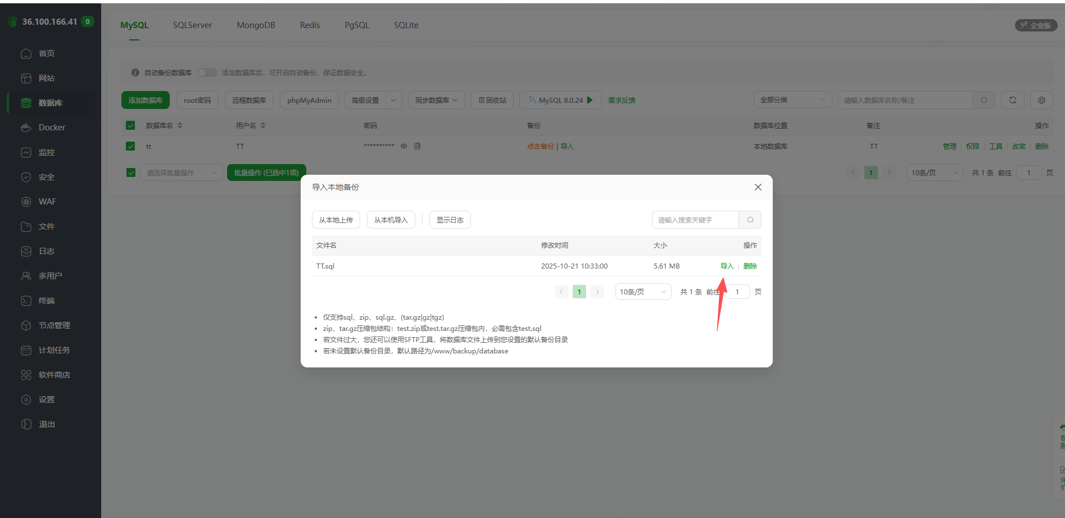The image size is (1065, 518).
Task: Reveal the tt database password with eye icon
Action: coord(404,146)
